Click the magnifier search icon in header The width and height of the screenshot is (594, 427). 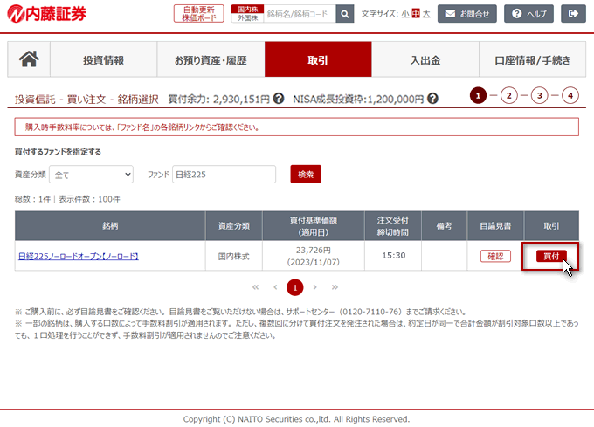(345, 14)
